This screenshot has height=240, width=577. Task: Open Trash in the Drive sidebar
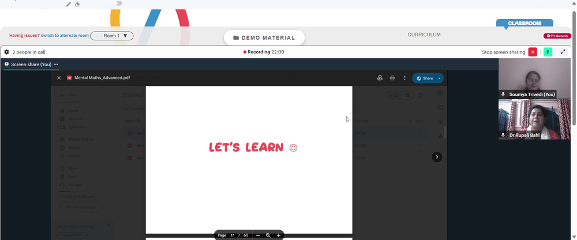(69, 177)
